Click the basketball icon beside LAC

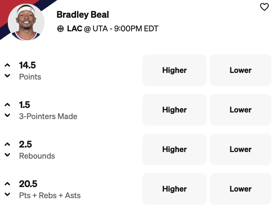coord(61,29)
